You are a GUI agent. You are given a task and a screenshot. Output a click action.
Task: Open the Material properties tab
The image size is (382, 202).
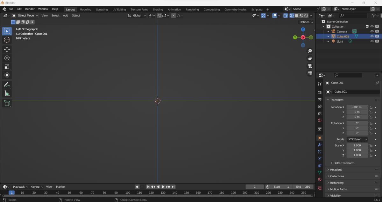pyautogui.click(x=320, y=179)
